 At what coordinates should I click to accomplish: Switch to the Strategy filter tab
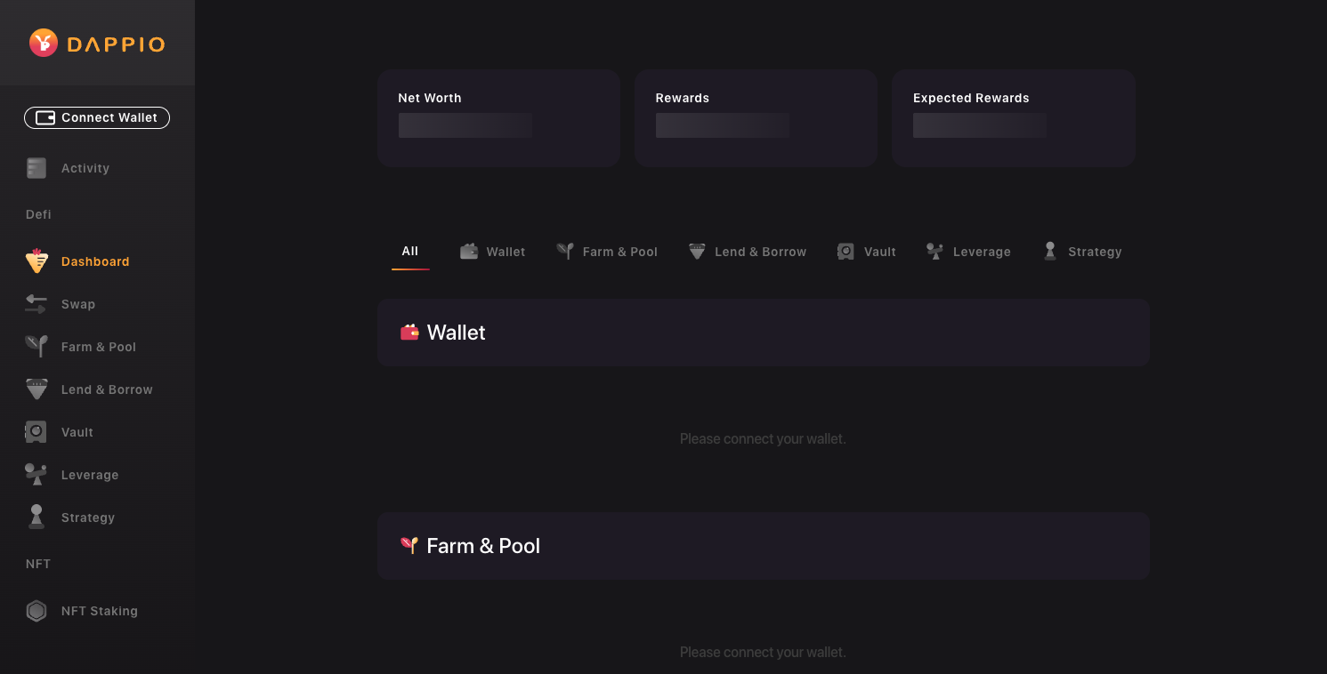tap(1082, 252)
